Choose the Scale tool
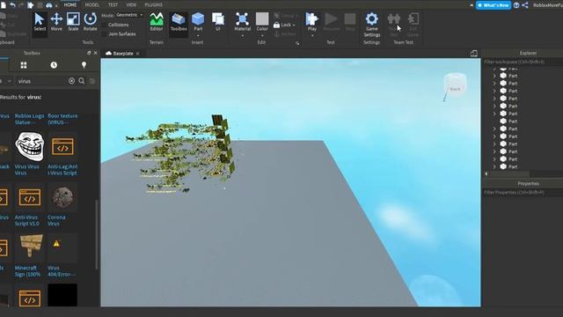This screenshot has width=563, height=317. coord(73,22)
